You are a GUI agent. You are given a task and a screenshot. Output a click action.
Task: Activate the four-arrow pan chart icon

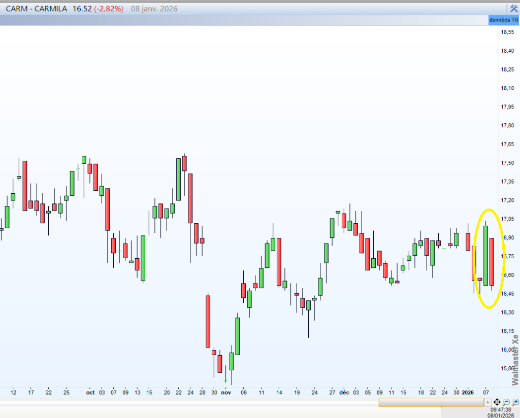pyautogui.click(x=497, y=402)
